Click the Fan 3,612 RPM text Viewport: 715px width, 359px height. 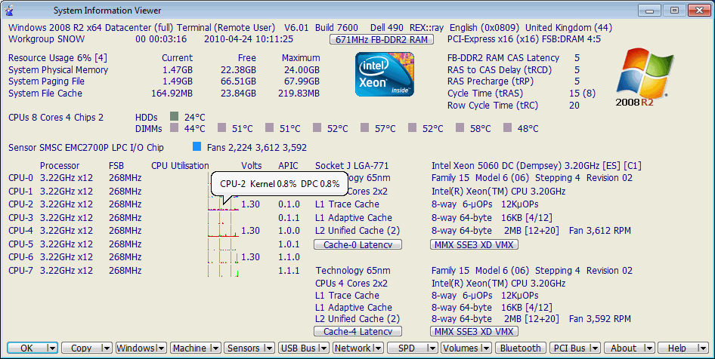pyautogui.click(x=600, y=231)
